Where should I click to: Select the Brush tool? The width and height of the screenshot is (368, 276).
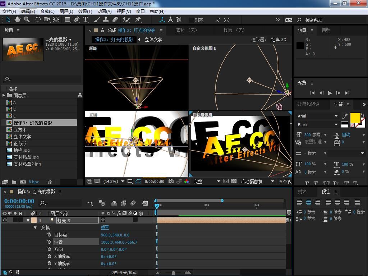point(97,20)
